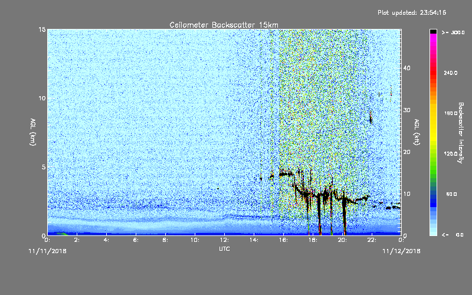
Task: Click the '11/11/2018' start date
Action: point(47,251)
